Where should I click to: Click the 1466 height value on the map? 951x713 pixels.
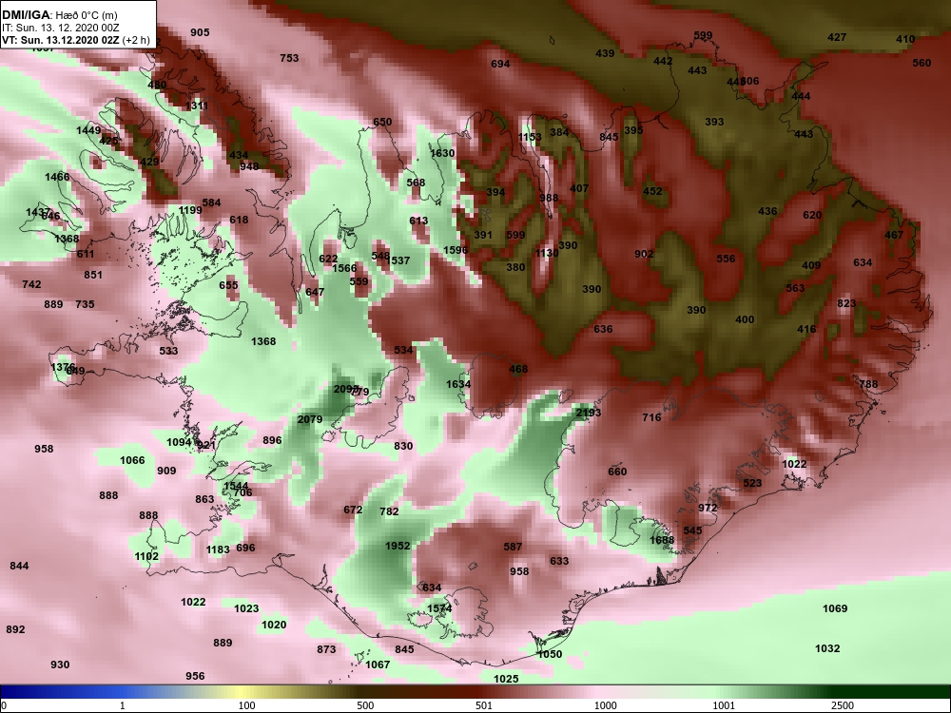click(x=57, y=177)
